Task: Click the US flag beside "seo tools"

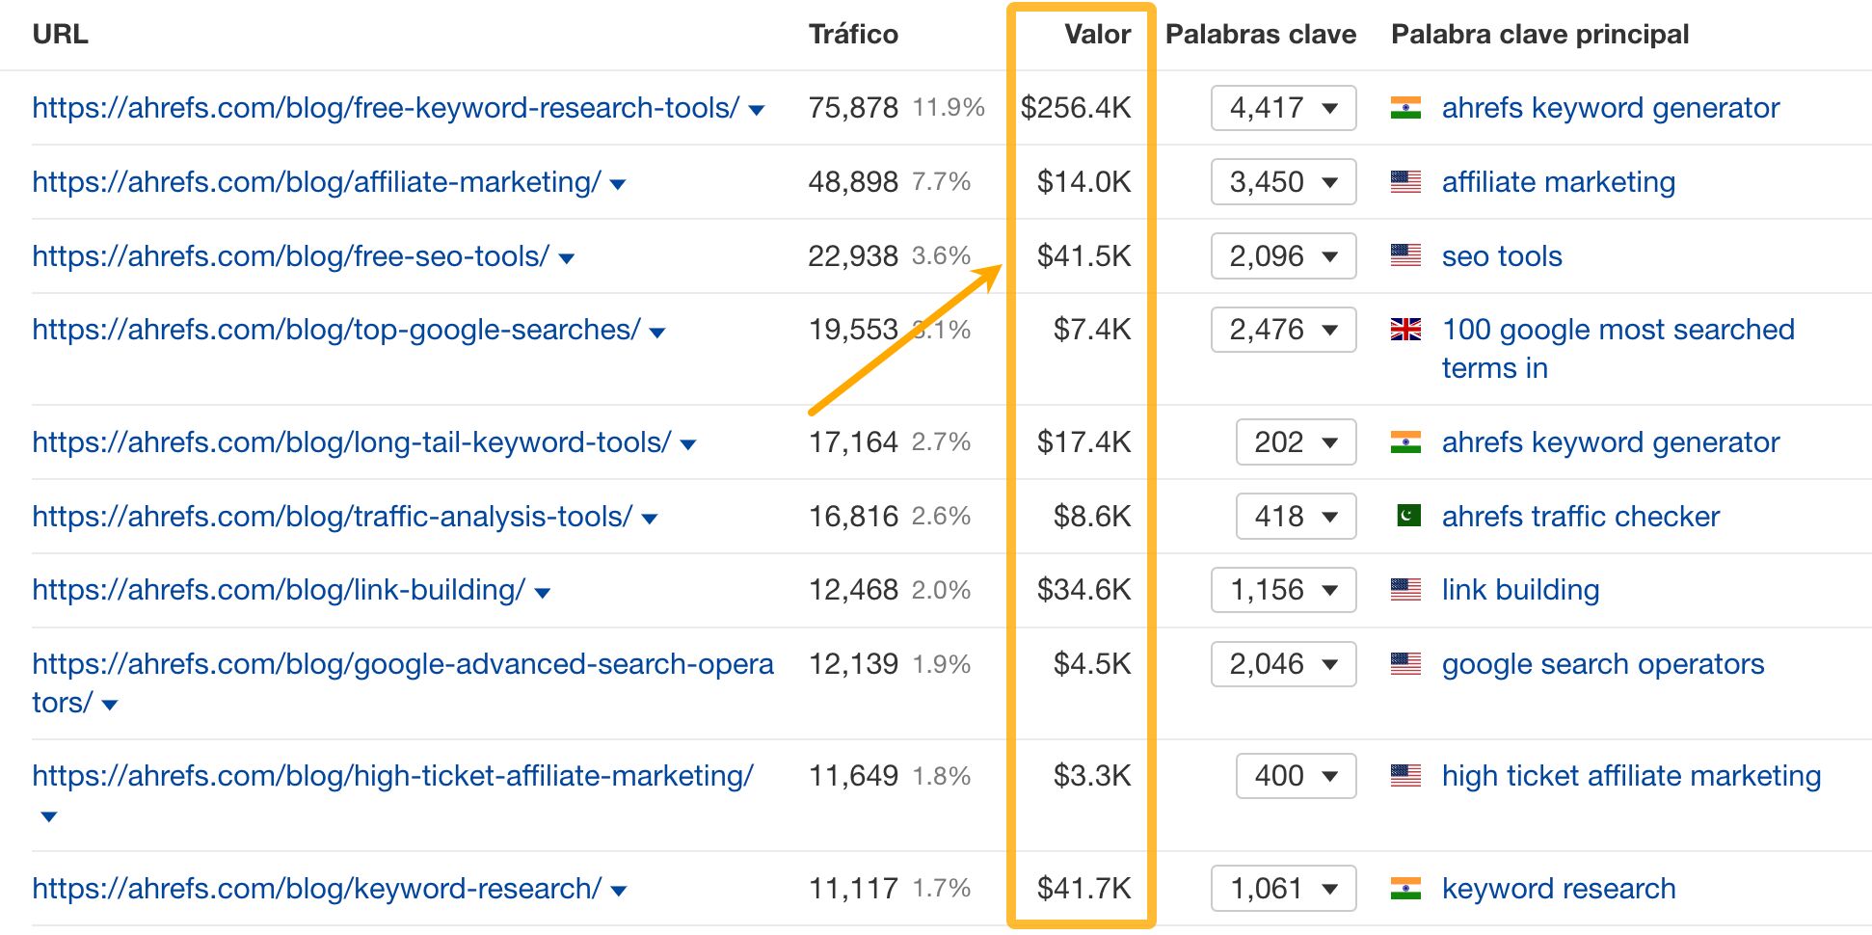Action: (x=1407, y=255)
